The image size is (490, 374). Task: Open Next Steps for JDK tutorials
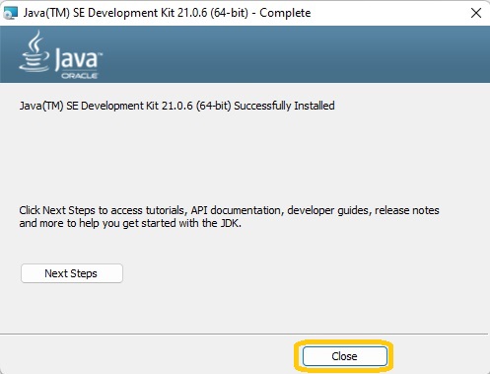(x=72, y=273)
